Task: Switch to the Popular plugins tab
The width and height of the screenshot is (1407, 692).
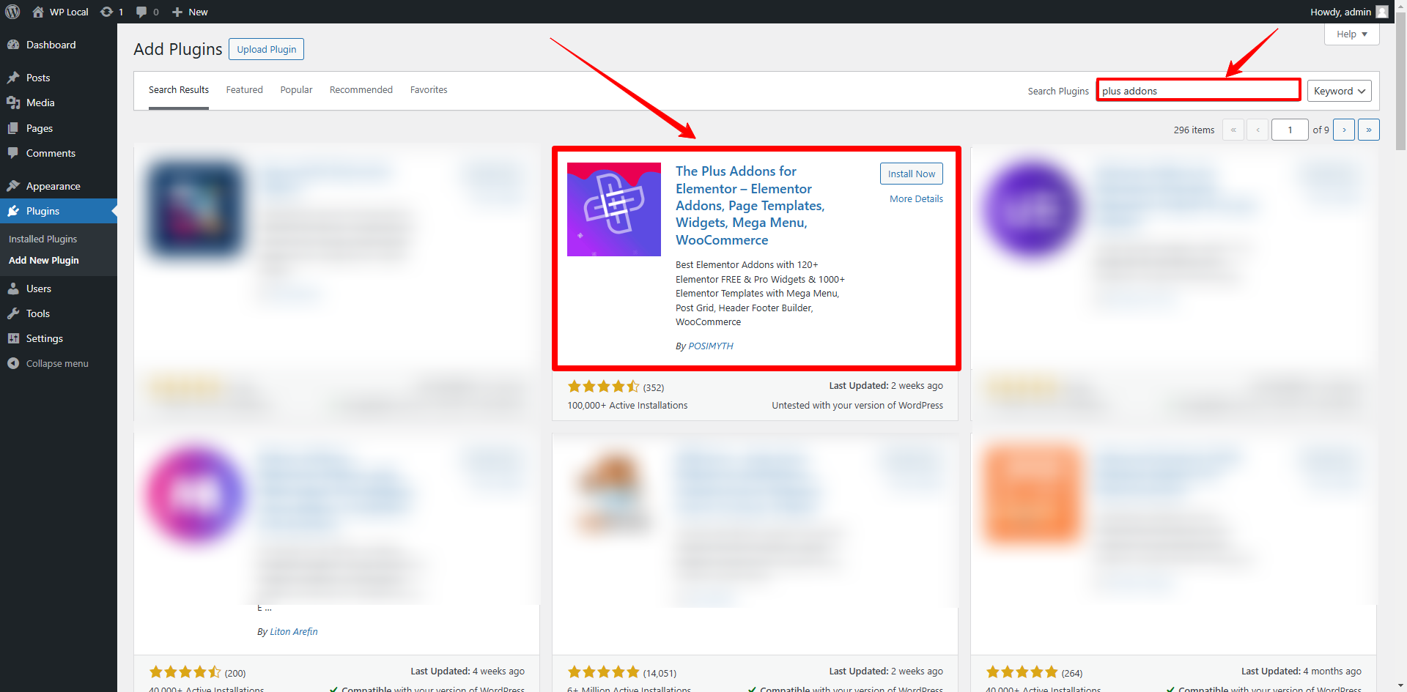Action: [296, 90]
